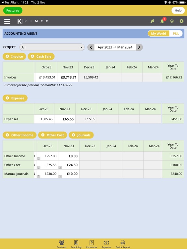Open Nov-23 Invoices amount £3,713.71
Screen dimensions: 187x249
pyautogui.click(x=68, y=77)
